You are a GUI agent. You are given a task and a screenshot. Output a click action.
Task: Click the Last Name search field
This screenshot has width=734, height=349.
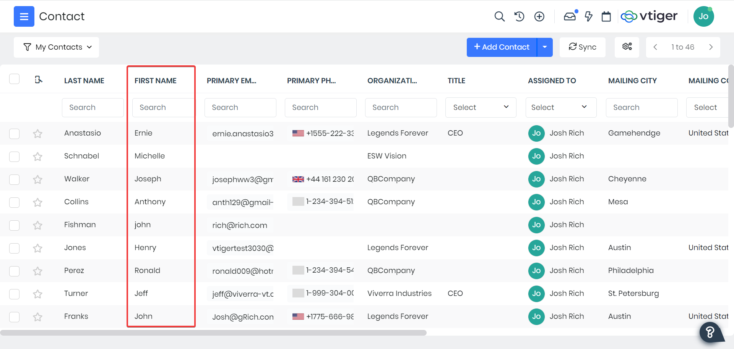[x=93, y=107]
